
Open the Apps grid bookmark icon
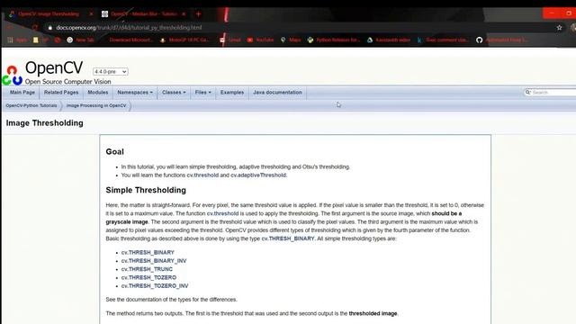[10, 40]
